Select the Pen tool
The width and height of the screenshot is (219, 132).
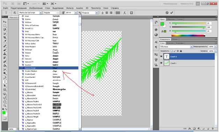click(x=5, y=78)
